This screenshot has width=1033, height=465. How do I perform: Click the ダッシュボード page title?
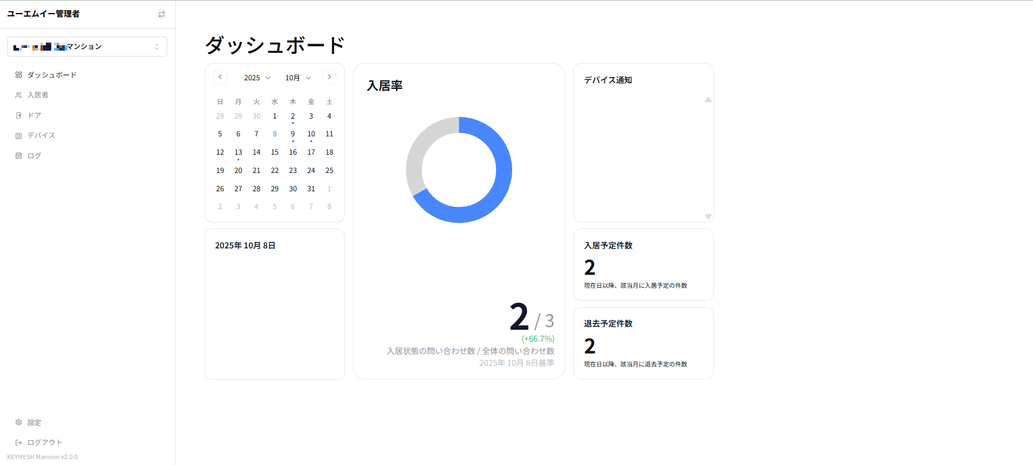(275, 45)
